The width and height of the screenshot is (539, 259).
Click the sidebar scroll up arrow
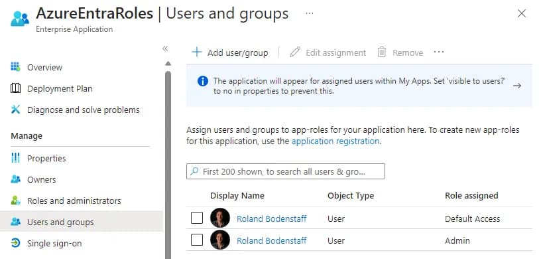(168, 63)
